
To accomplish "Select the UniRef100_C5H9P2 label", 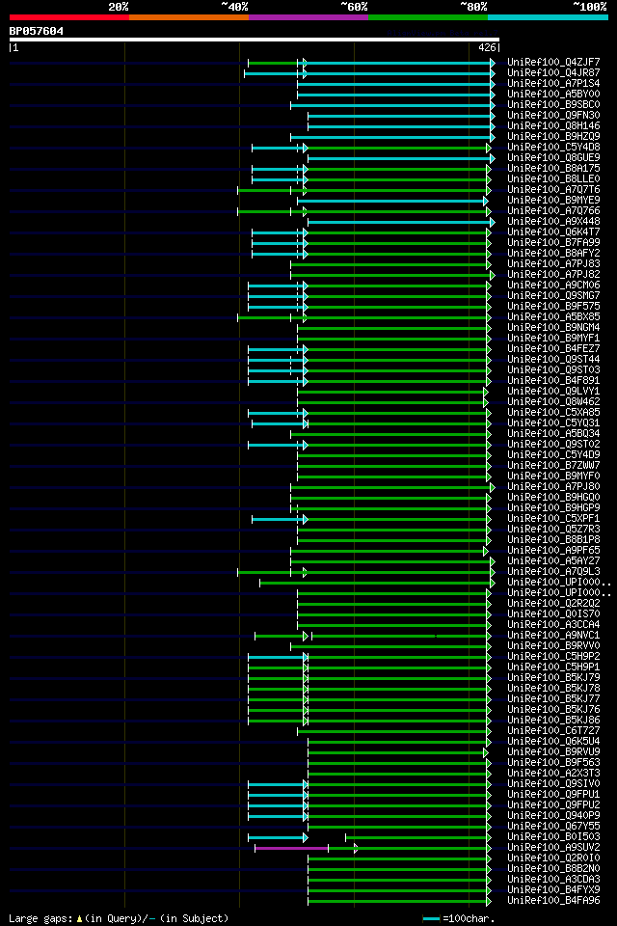I will [x=553, y=657].
